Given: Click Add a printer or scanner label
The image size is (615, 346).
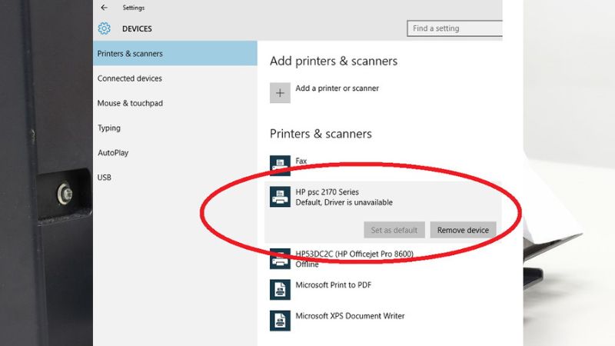Looking at the screenshot, I should pos(337,88).
